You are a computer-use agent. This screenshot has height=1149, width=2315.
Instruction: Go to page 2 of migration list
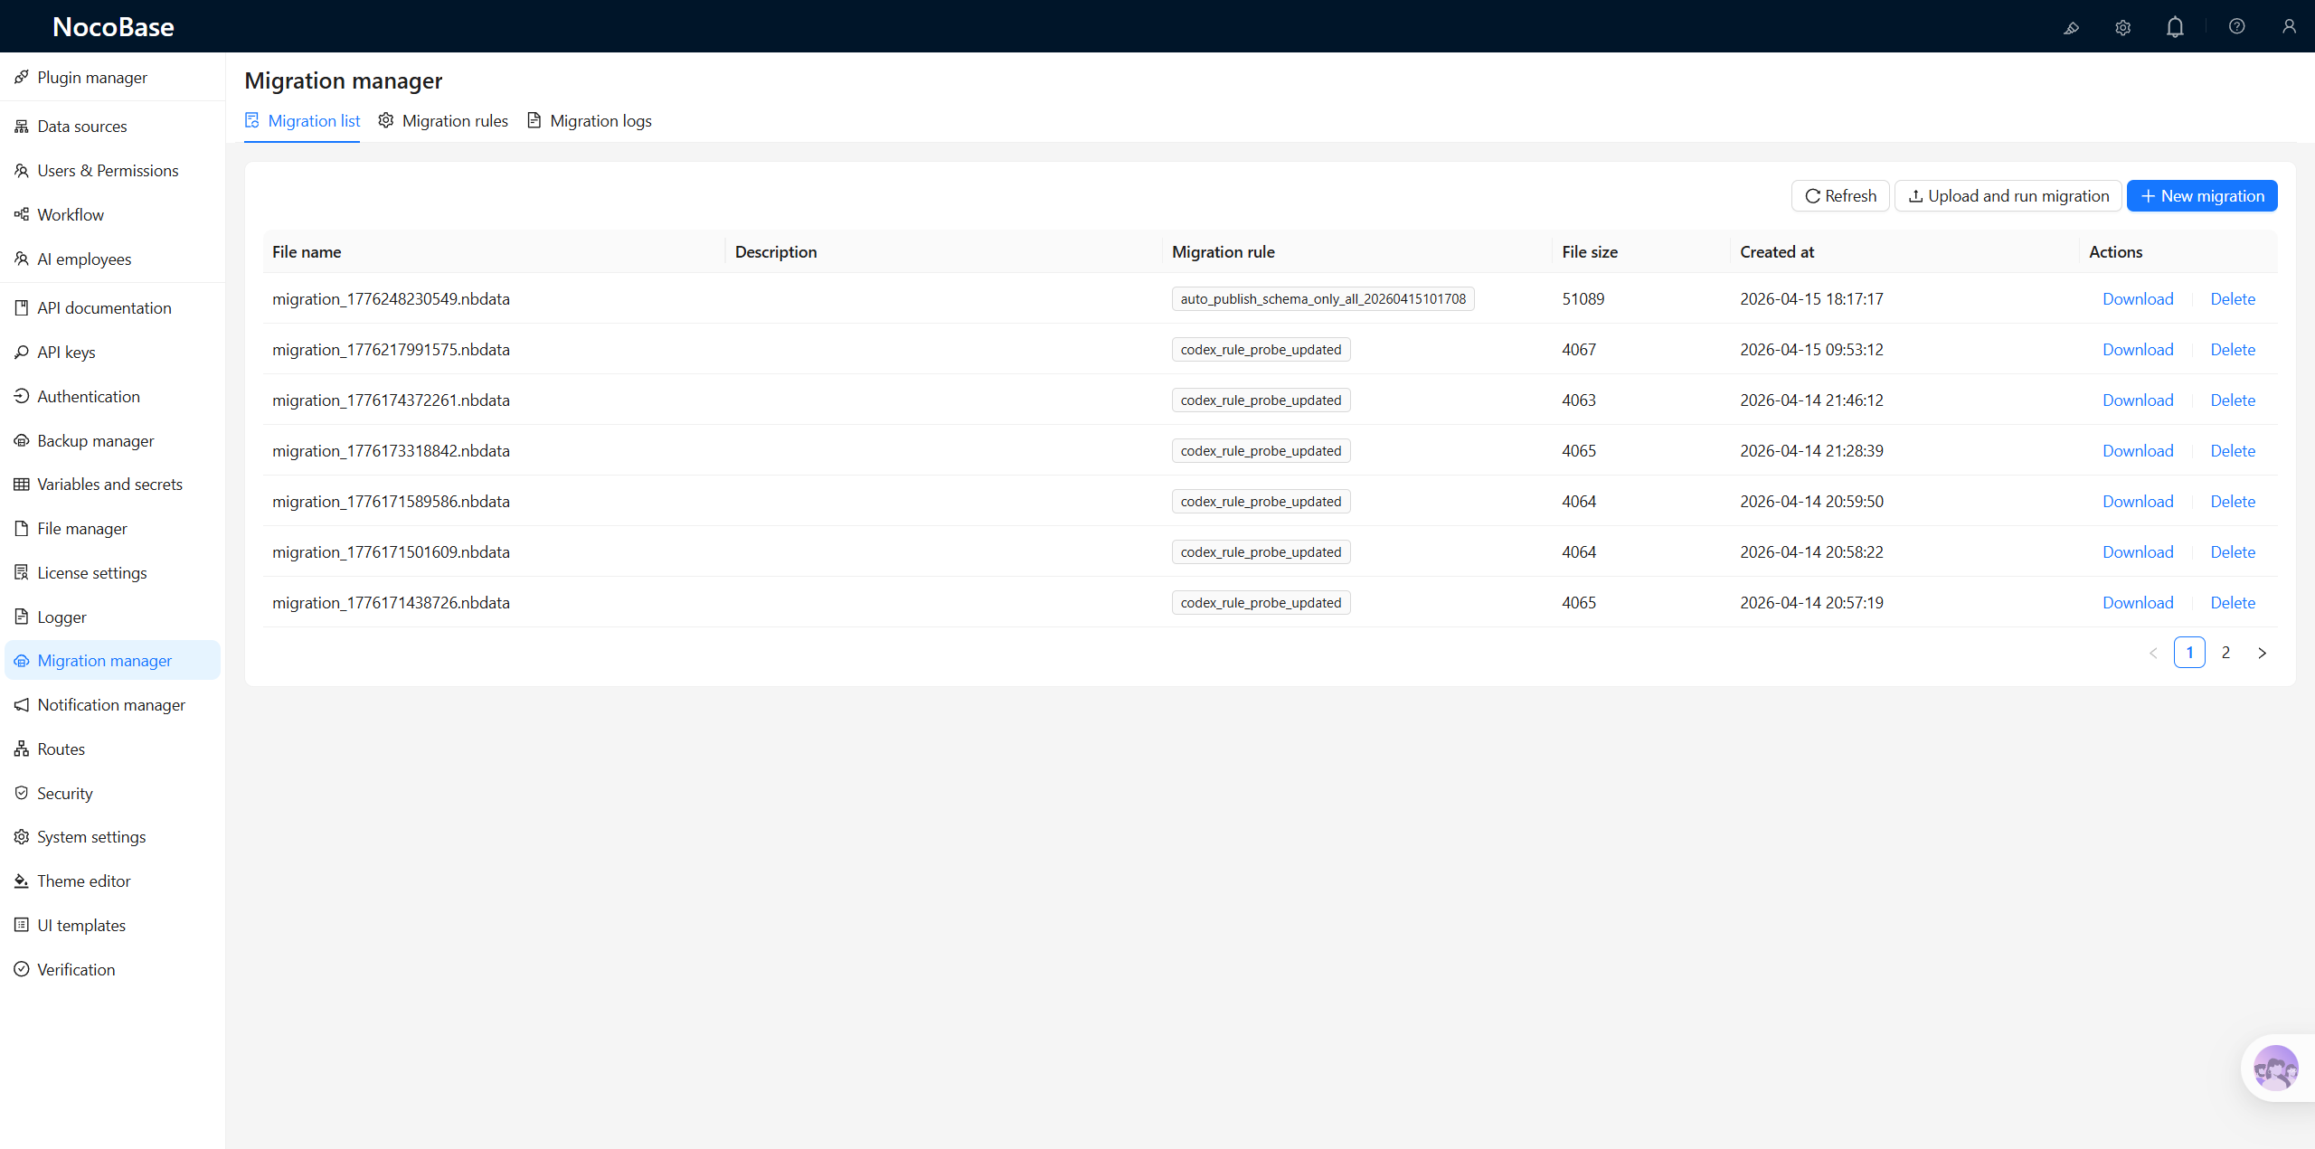pos(2225,653)
